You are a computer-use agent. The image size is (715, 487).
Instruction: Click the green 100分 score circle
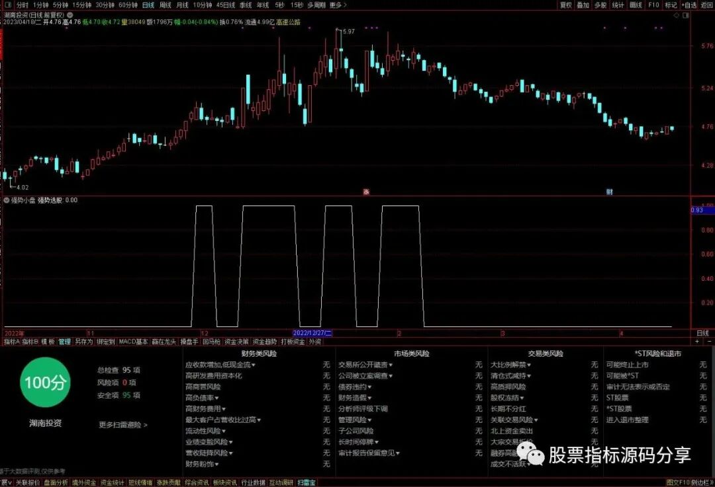click(x=45, y=383)
